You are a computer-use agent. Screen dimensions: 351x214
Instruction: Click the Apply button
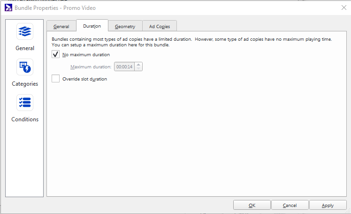(x=328, y=205)
